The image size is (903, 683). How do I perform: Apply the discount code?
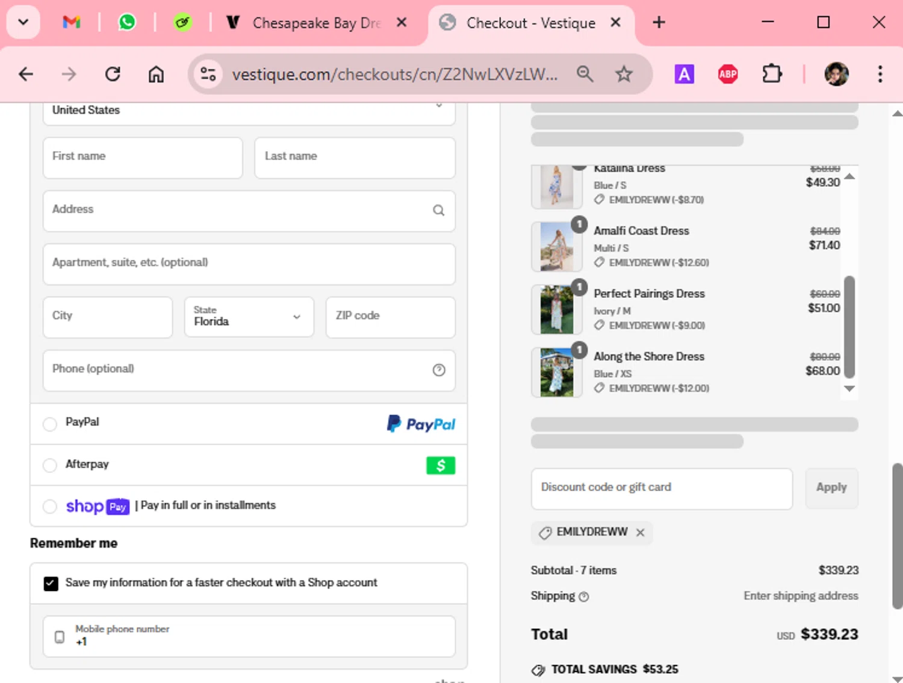pos(831,489)
